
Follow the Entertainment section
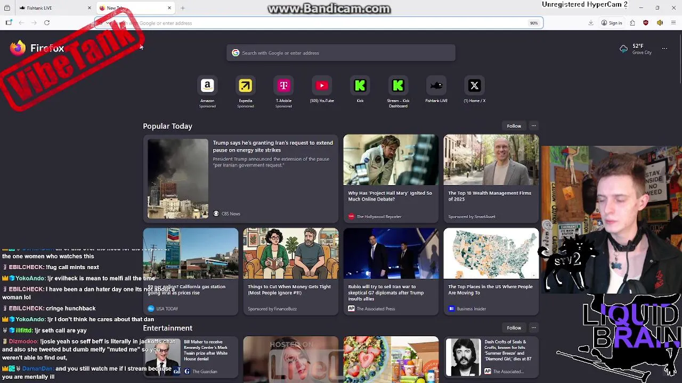(x=514, y=328)
